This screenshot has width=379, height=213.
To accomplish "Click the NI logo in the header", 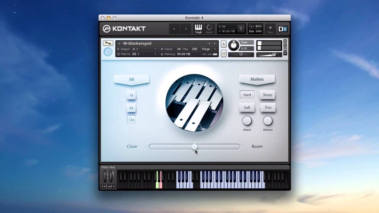I will (283, 29).
